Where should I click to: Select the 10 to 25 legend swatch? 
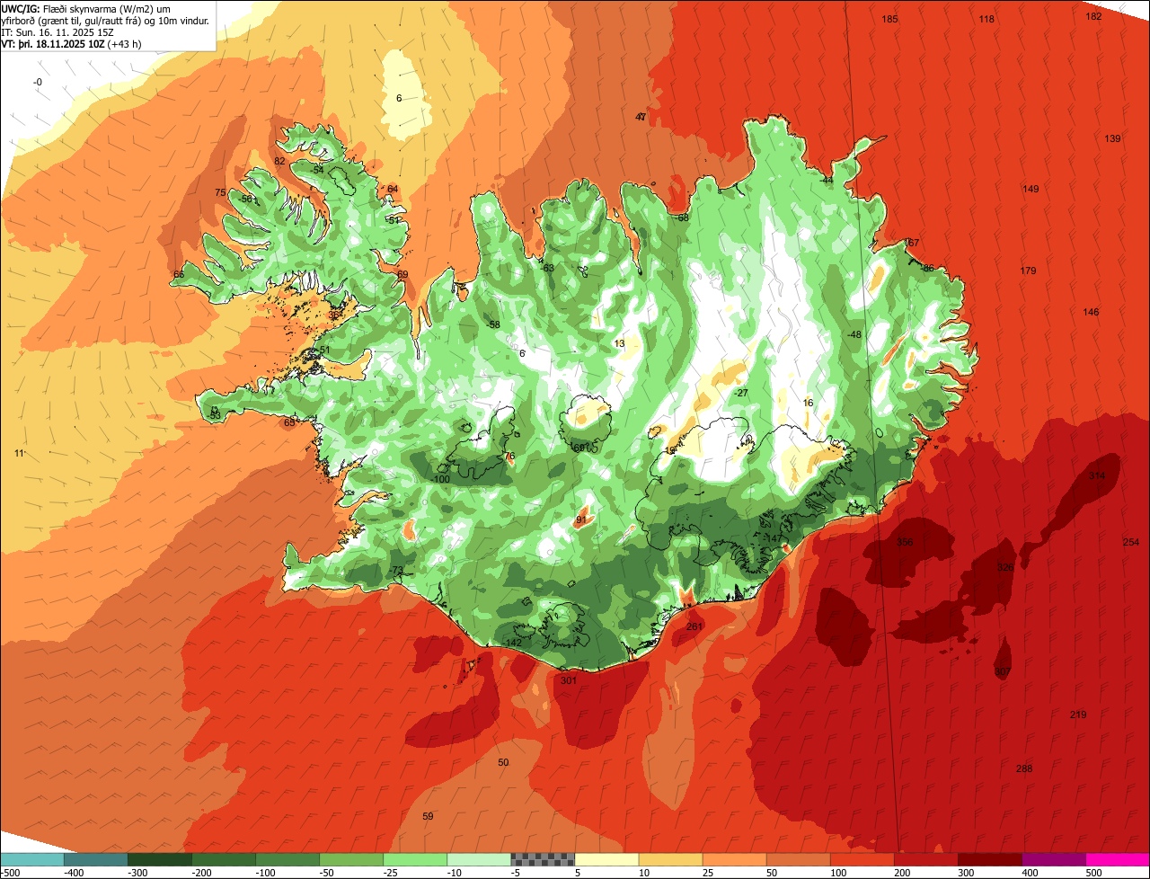pos(670,859)
